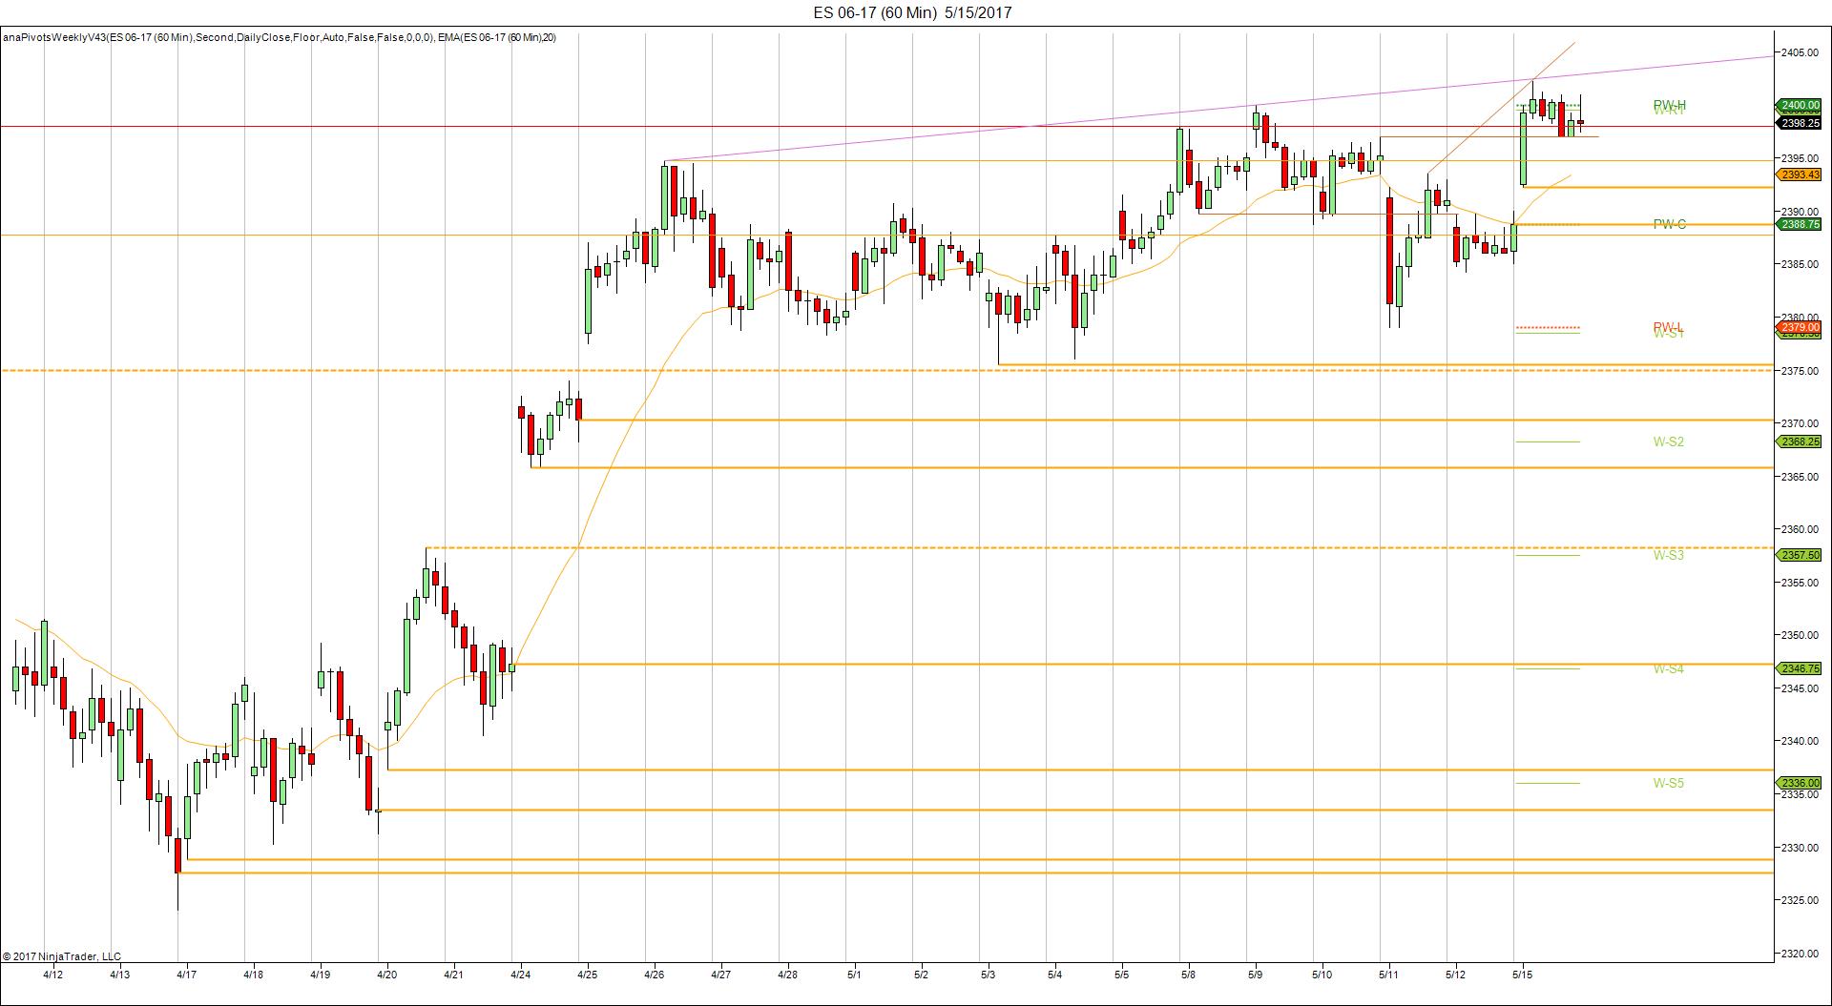Viewport: 1832px width, 1006px height.
Task: Select the orange 2393.43 EMA price marker
Action: pyautogui.click(x=1799, y=175)
